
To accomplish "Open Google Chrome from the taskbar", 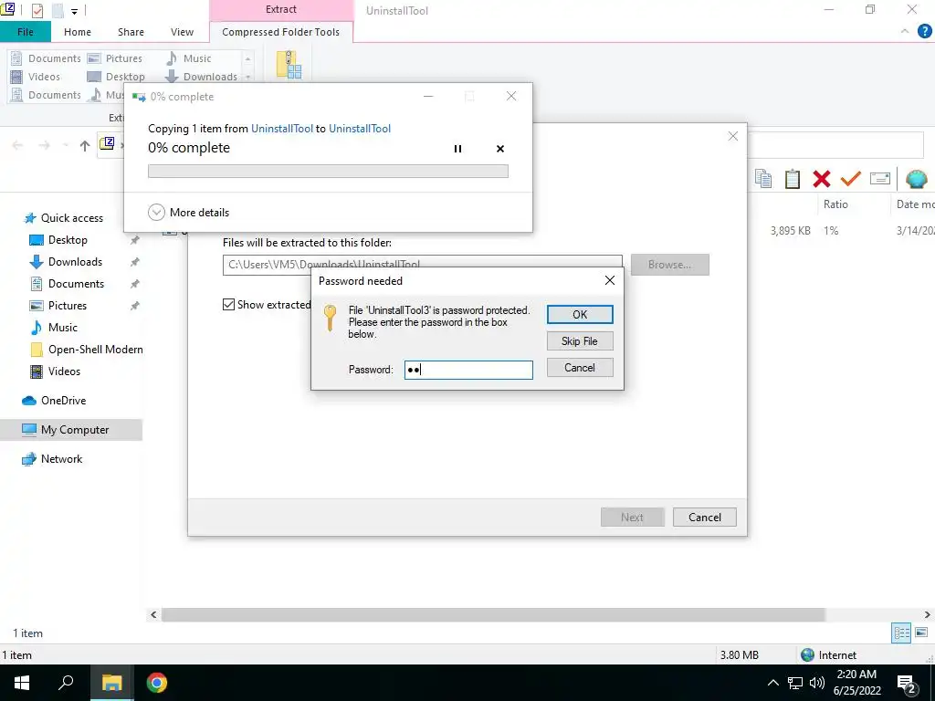I will pos(157,683).
